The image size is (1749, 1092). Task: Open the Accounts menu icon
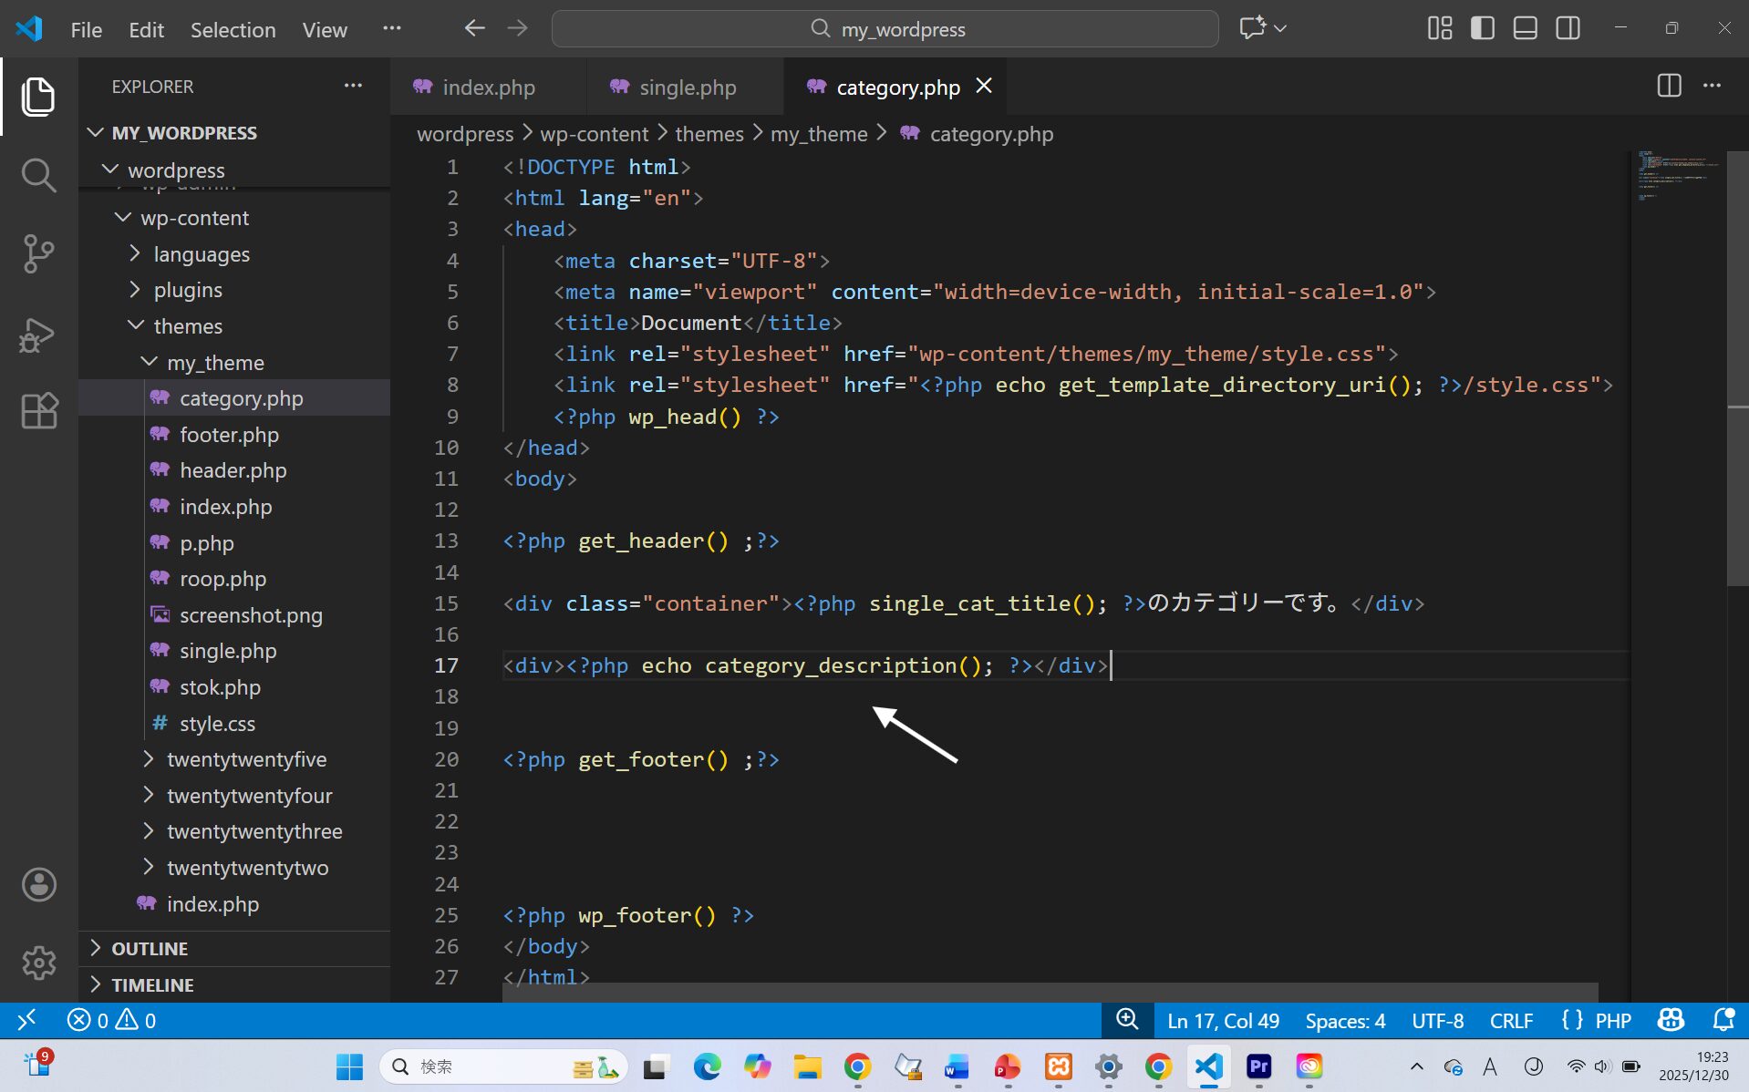(x=38, y=884)
